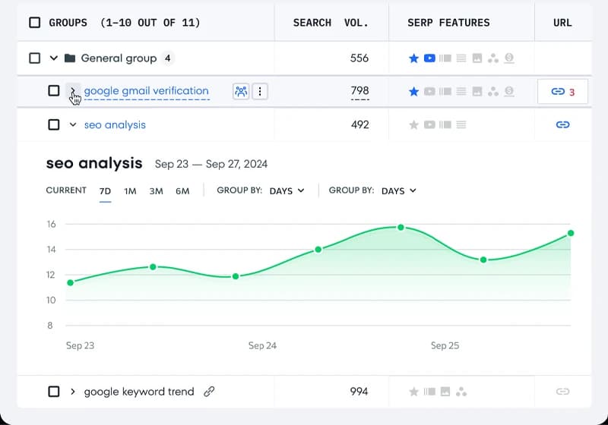Open three-dot menu for google gmail verification
Image resolution: width=608 pixels, height=425 pixels.
[x=260, y=91]
